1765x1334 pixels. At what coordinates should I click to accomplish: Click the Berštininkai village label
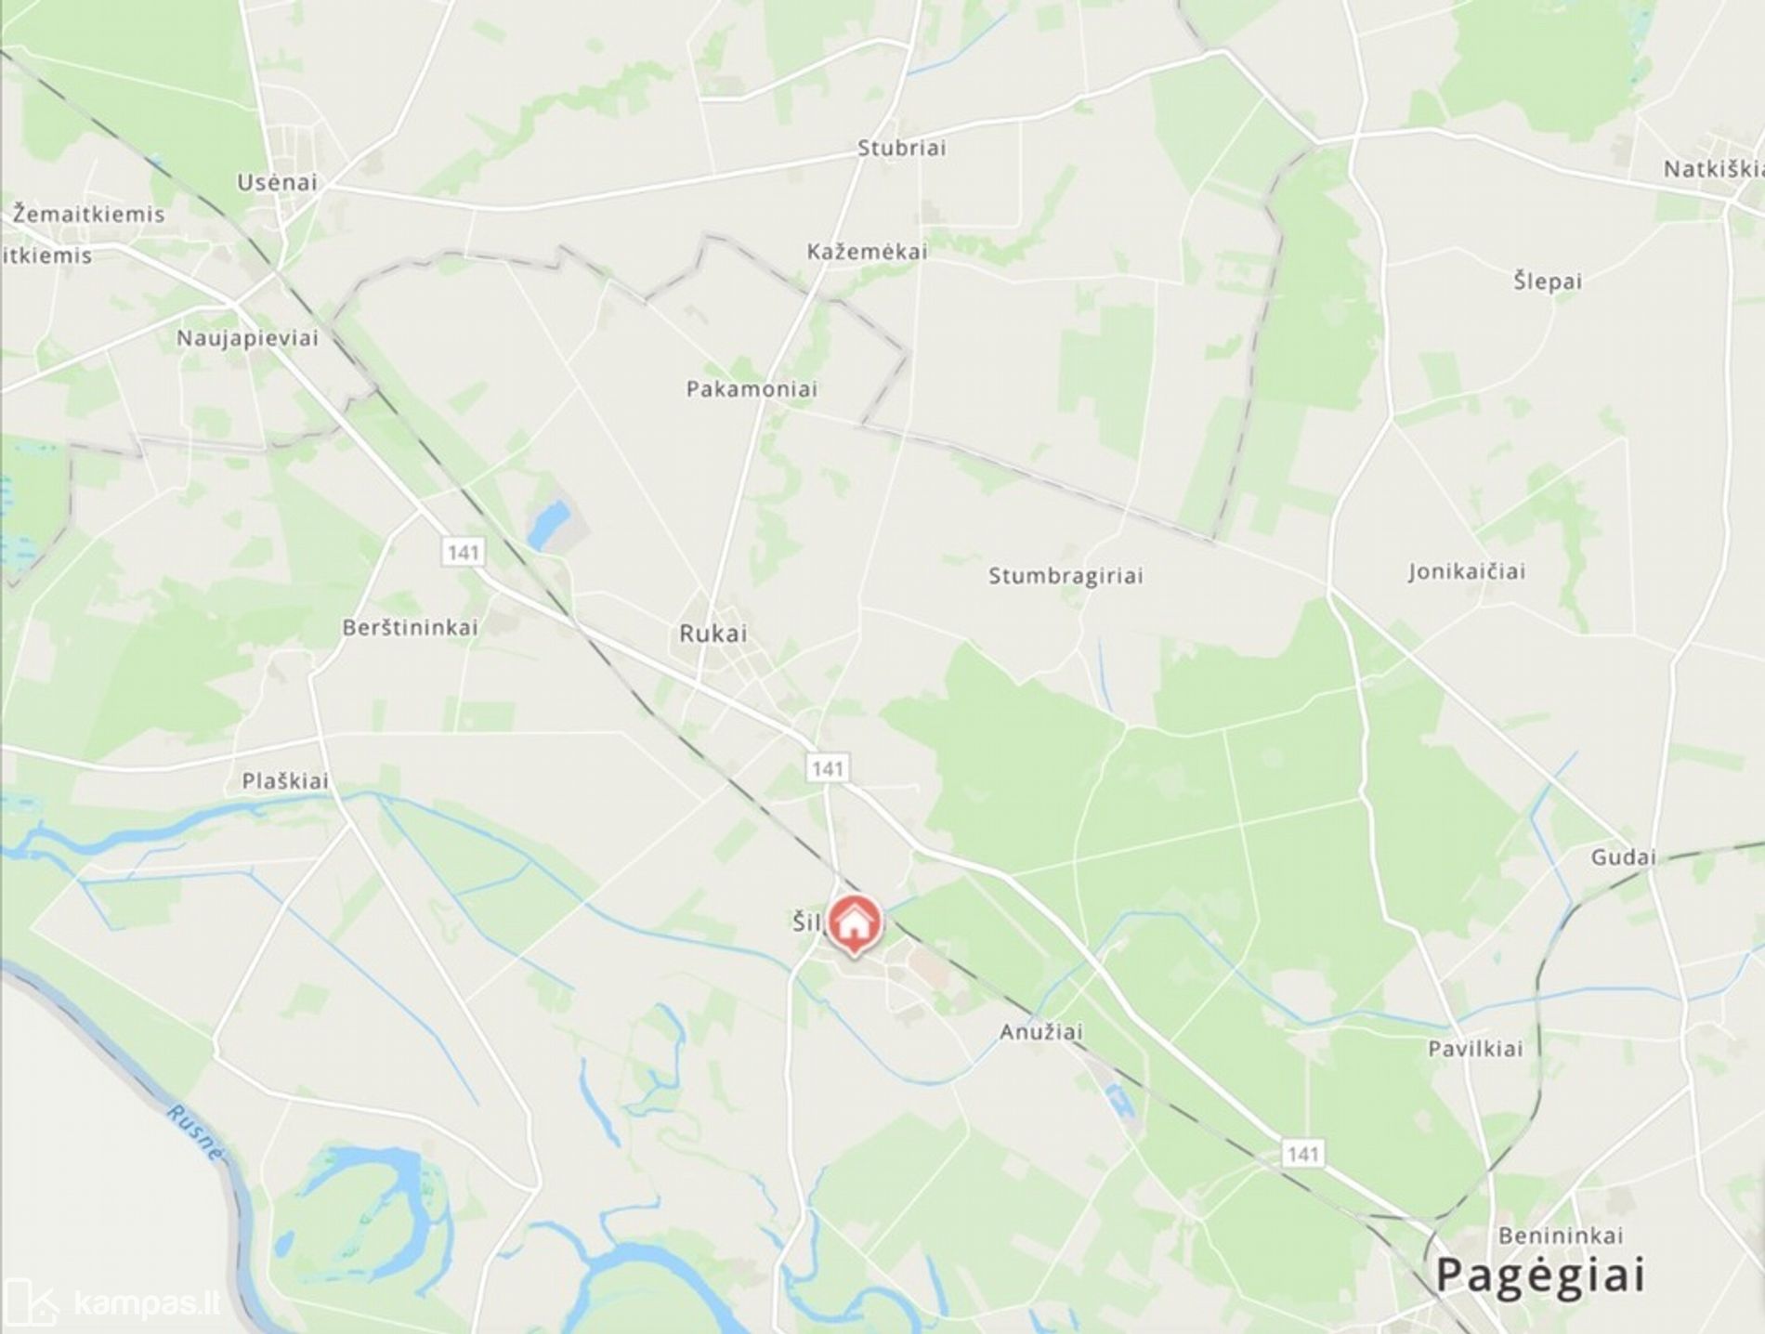(410, 628)
